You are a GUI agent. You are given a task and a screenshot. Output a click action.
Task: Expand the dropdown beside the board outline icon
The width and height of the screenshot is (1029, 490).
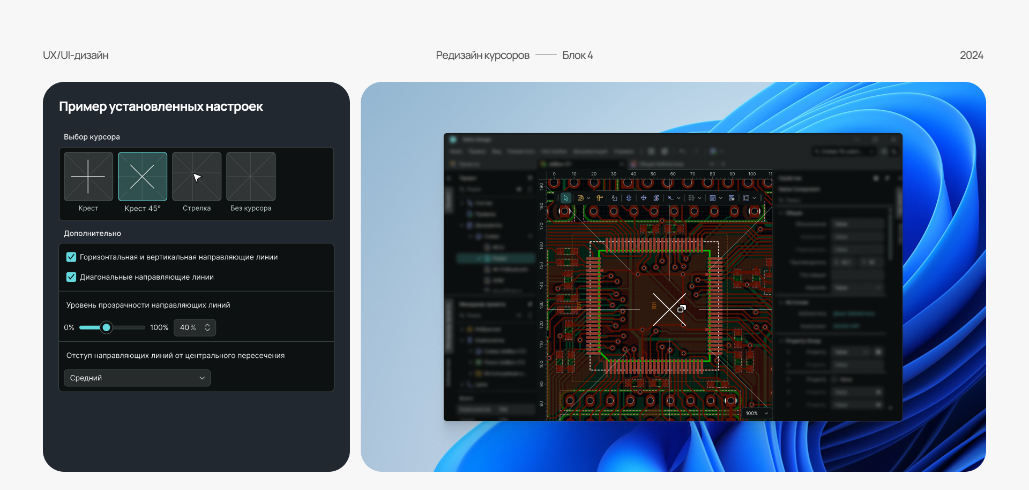click(x=754, y=197)
